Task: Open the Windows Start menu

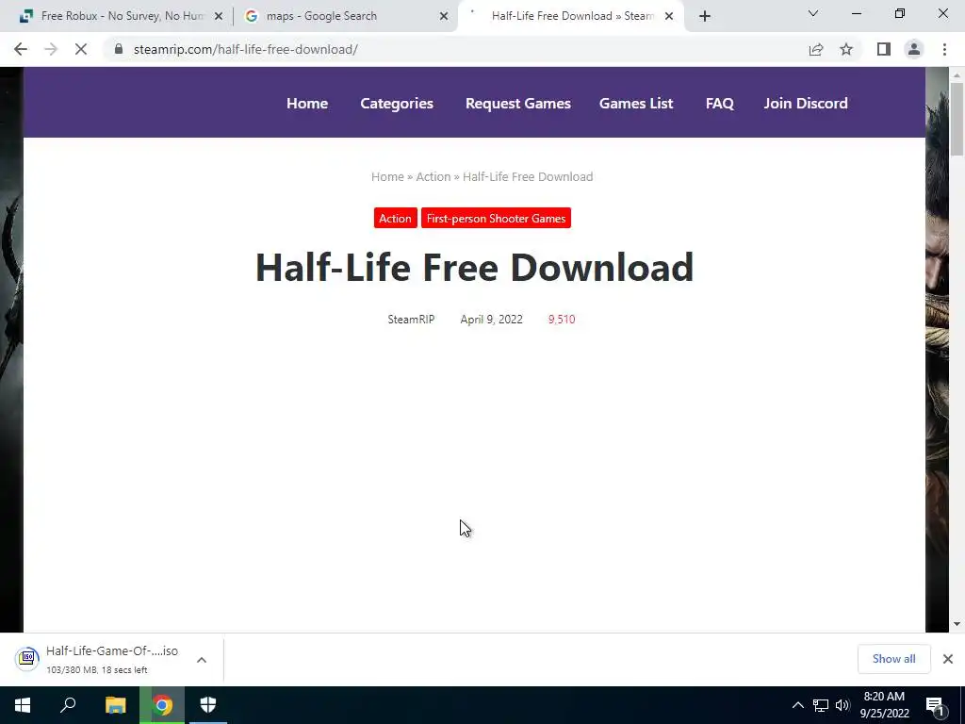Action: tap(23, 705)
